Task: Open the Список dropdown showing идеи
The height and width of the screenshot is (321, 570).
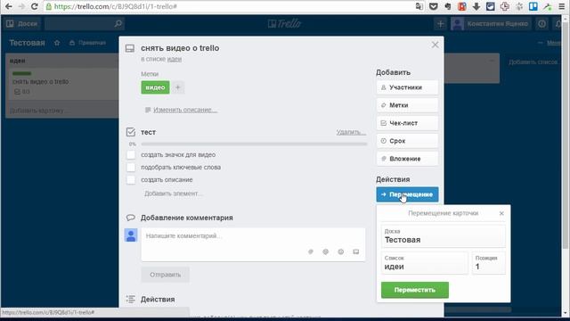Action: pos(424,263)
